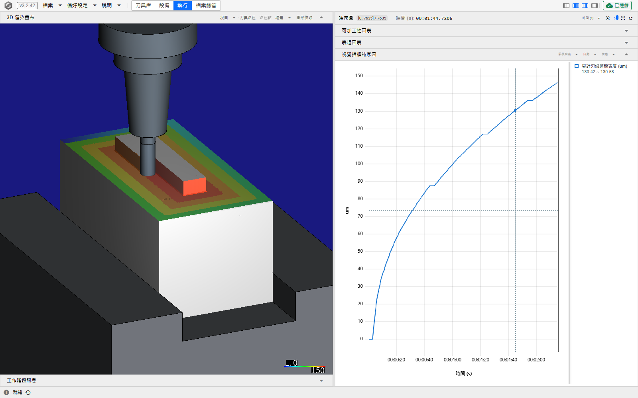This screenshot has height=398, width=638.
Task: Click the timeline focus target icon
Action: (607, 18)
